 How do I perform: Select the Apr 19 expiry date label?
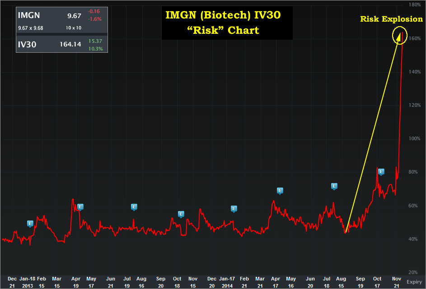(76, 282)
